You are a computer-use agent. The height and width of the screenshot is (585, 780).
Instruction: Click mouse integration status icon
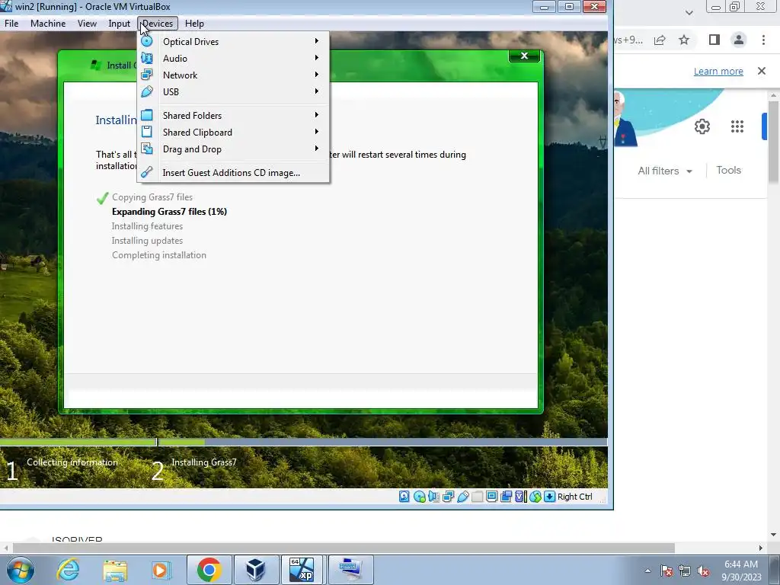[535, 497]
